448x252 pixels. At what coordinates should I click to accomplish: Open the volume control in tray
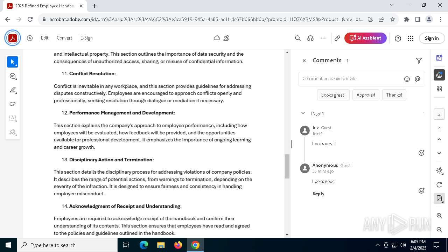coord(403,245)
